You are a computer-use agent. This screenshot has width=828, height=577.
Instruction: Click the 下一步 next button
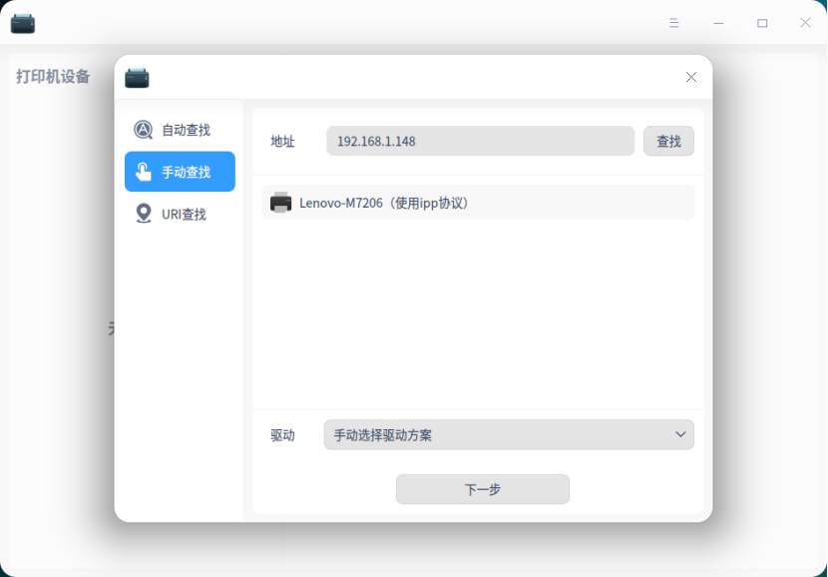(x=483, y=489)
